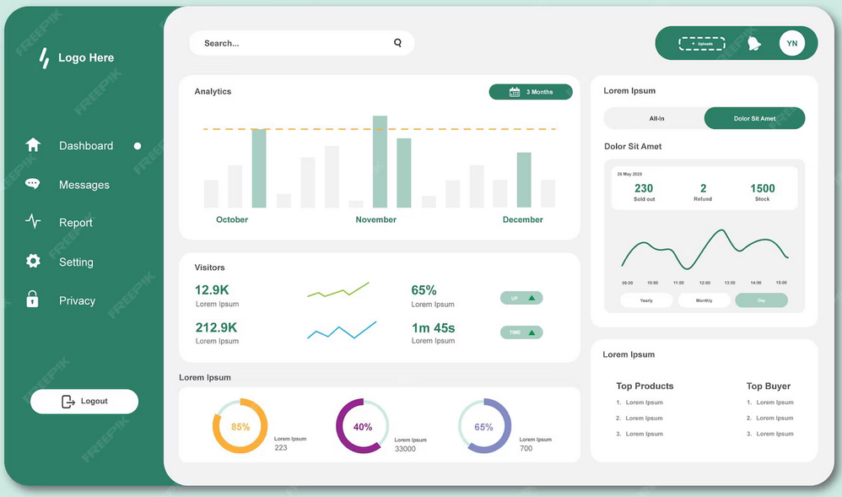The width and height of the screenshot is (842, 497).
Task: Click inside the Search input field
Action: point(291,43)
